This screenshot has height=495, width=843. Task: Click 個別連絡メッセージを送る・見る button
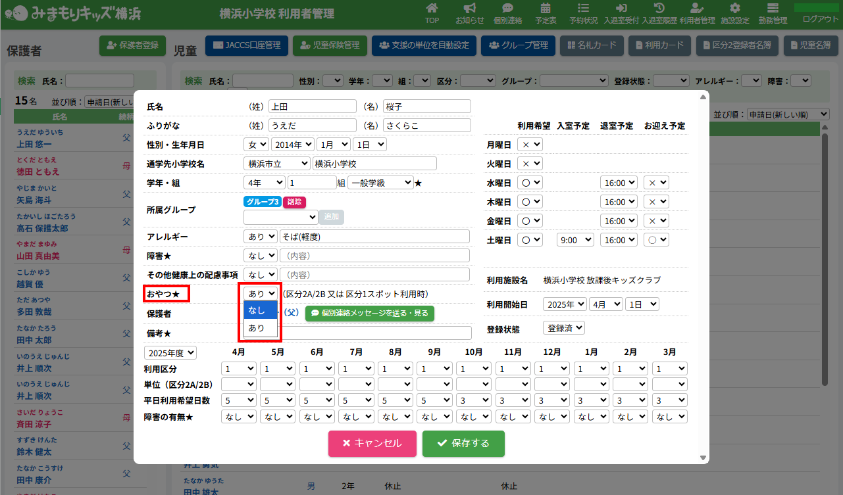pos(369,314)
